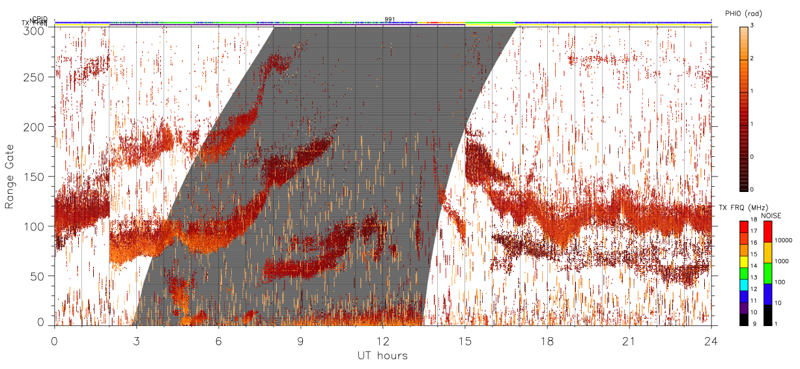Click the red NOISE legend swatch above 10000
Viewport: 800px width, 369px height.
pos(767,232)
